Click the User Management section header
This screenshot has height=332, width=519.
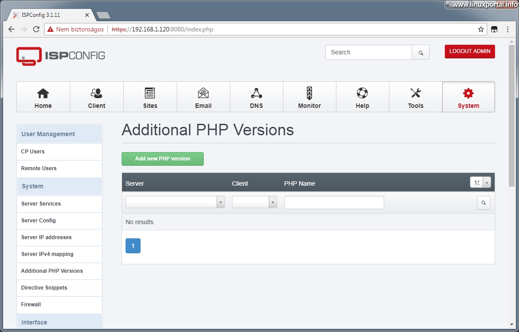point(60,134)
